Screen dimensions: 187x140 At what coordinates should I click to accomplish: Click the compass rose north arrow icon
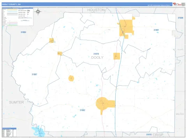click(x=38, y=12)
